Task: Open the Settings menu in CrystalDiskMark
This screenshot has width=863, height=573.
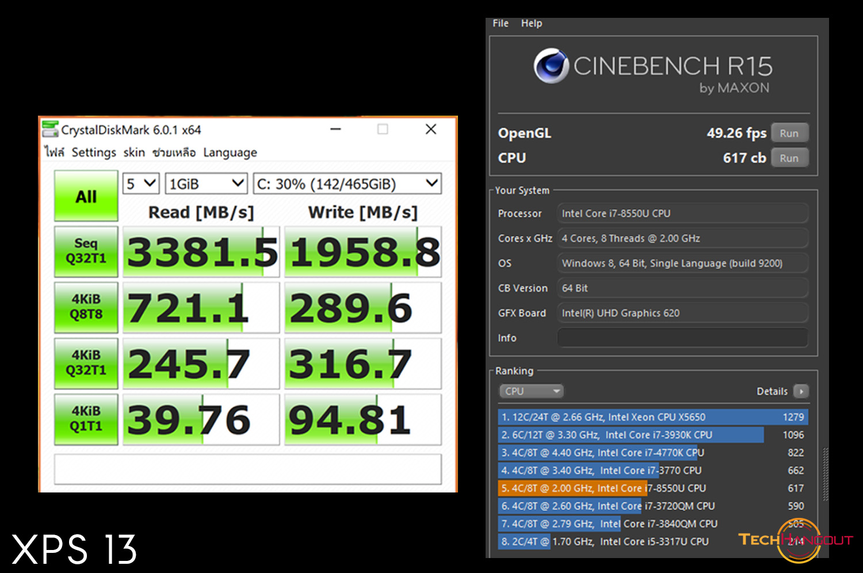Action: [94, 152]
